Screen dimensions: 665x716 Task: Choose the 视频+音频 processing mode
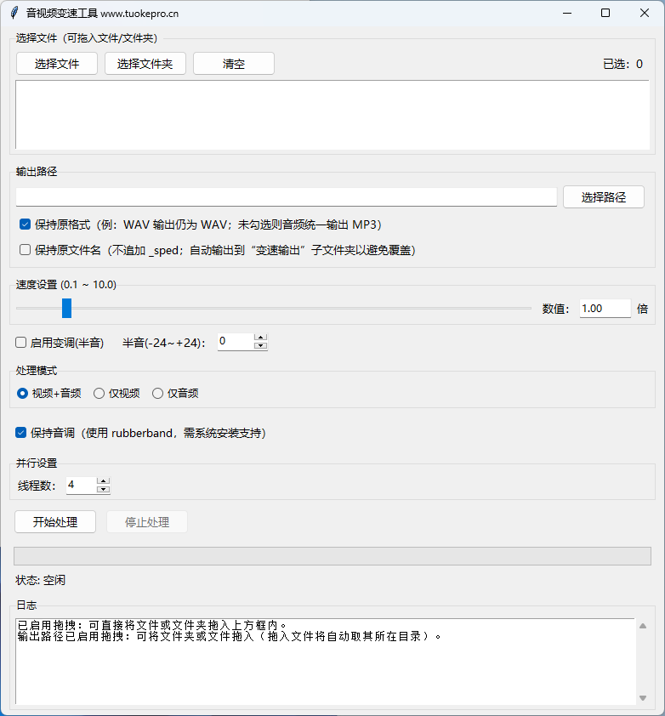point(23,393)
